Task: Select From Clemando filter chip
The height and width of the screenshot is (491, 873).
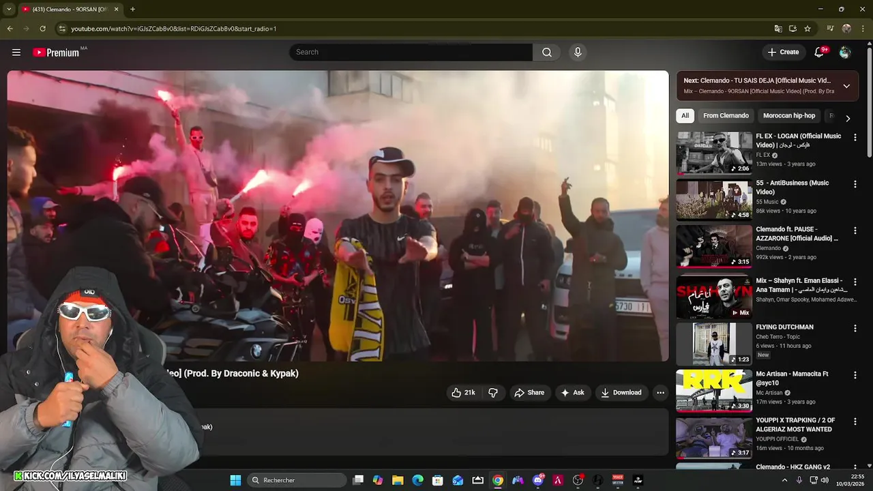Action: [726, 116]
